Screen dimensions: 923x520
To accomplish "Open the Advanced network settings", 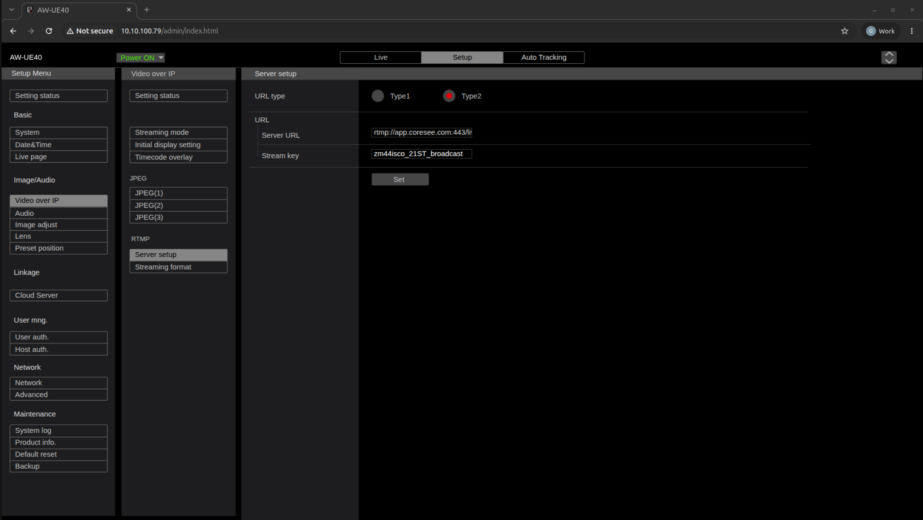I will tap(58, 395).
